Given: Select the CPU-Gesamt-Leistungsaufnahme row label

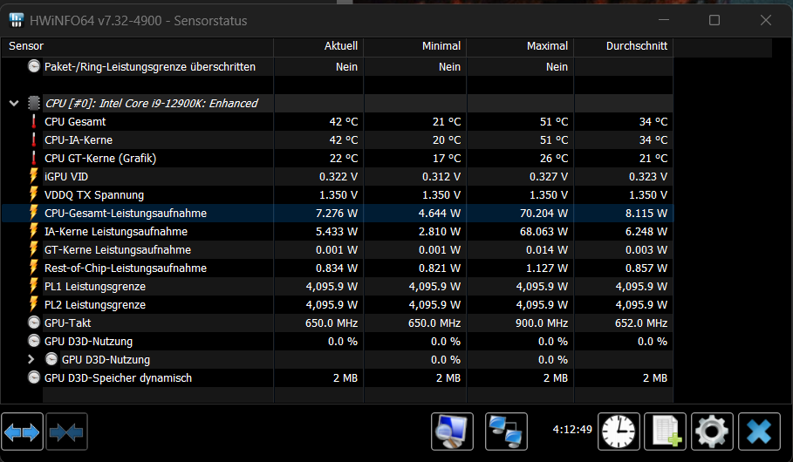Looking at the screenshot, I should coord(126,214).
